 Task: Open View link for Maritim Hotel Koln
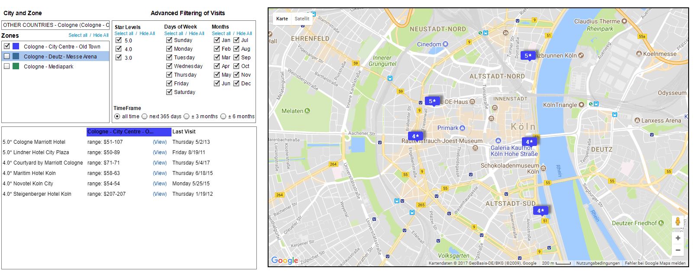pyautogui.click(x=160, y=173)
